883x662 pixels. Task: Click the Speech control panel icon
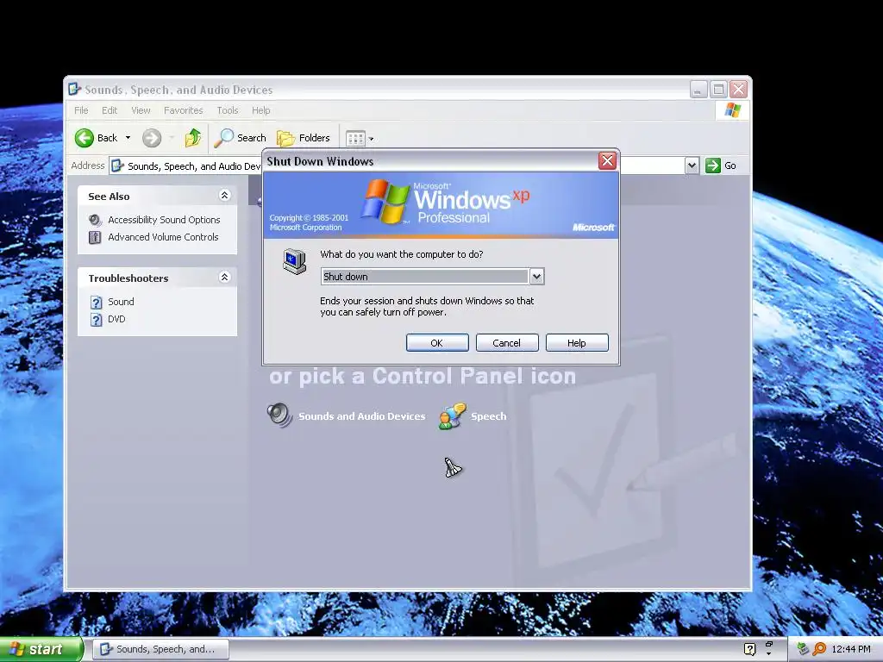(x=452, y=416)
